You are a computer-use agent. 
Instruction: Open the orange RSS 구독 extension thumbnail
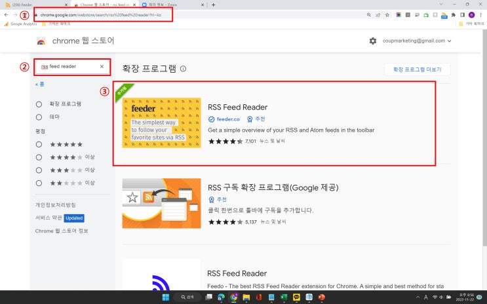click(161, 203)
